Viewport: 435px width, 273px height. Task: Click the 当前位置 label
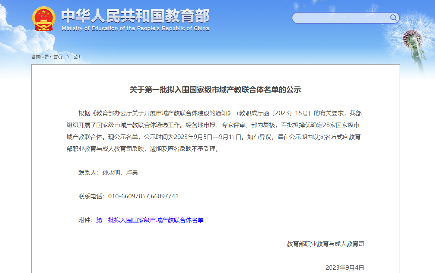pyautogui.click(x=41, y=57)
